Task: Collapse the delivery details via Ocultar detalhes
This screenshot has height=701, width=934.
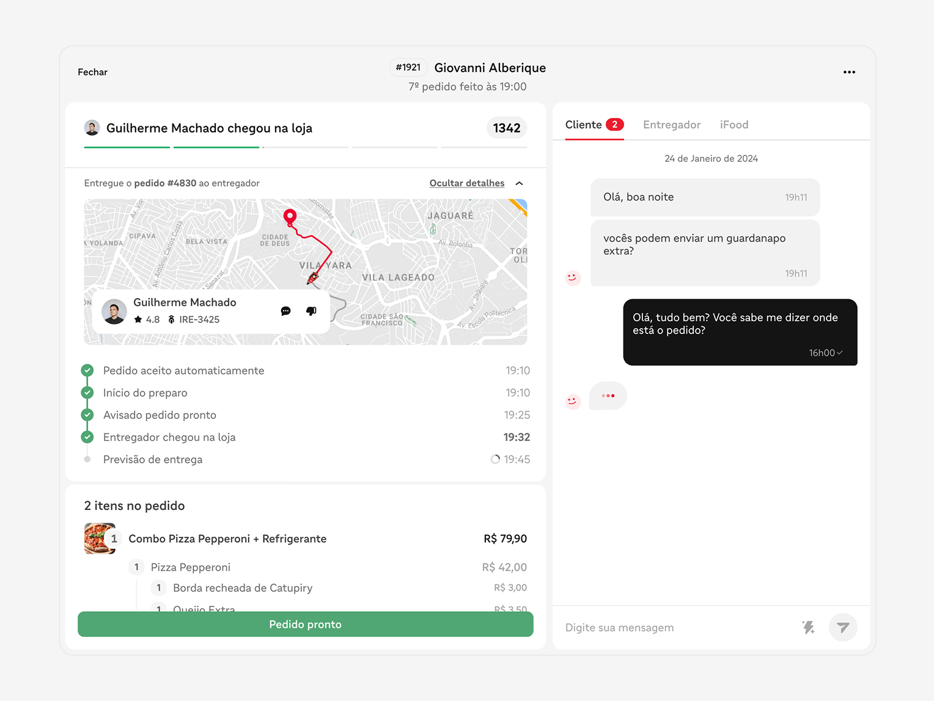Action: pyautogui.click(x=466, y=183)
